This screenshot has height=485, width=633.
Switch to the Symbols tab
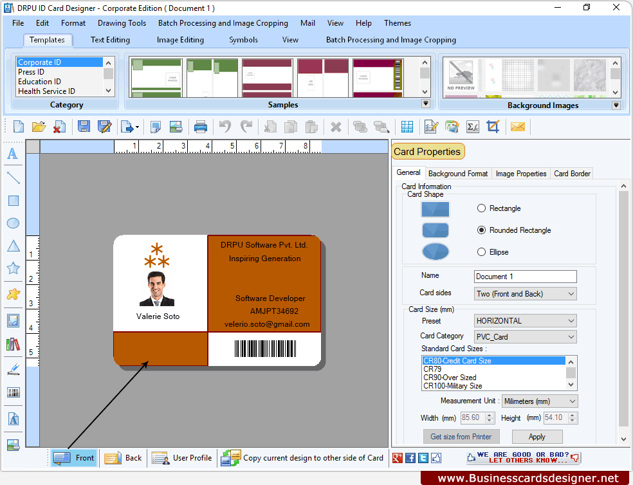click(x=243, y=40)
